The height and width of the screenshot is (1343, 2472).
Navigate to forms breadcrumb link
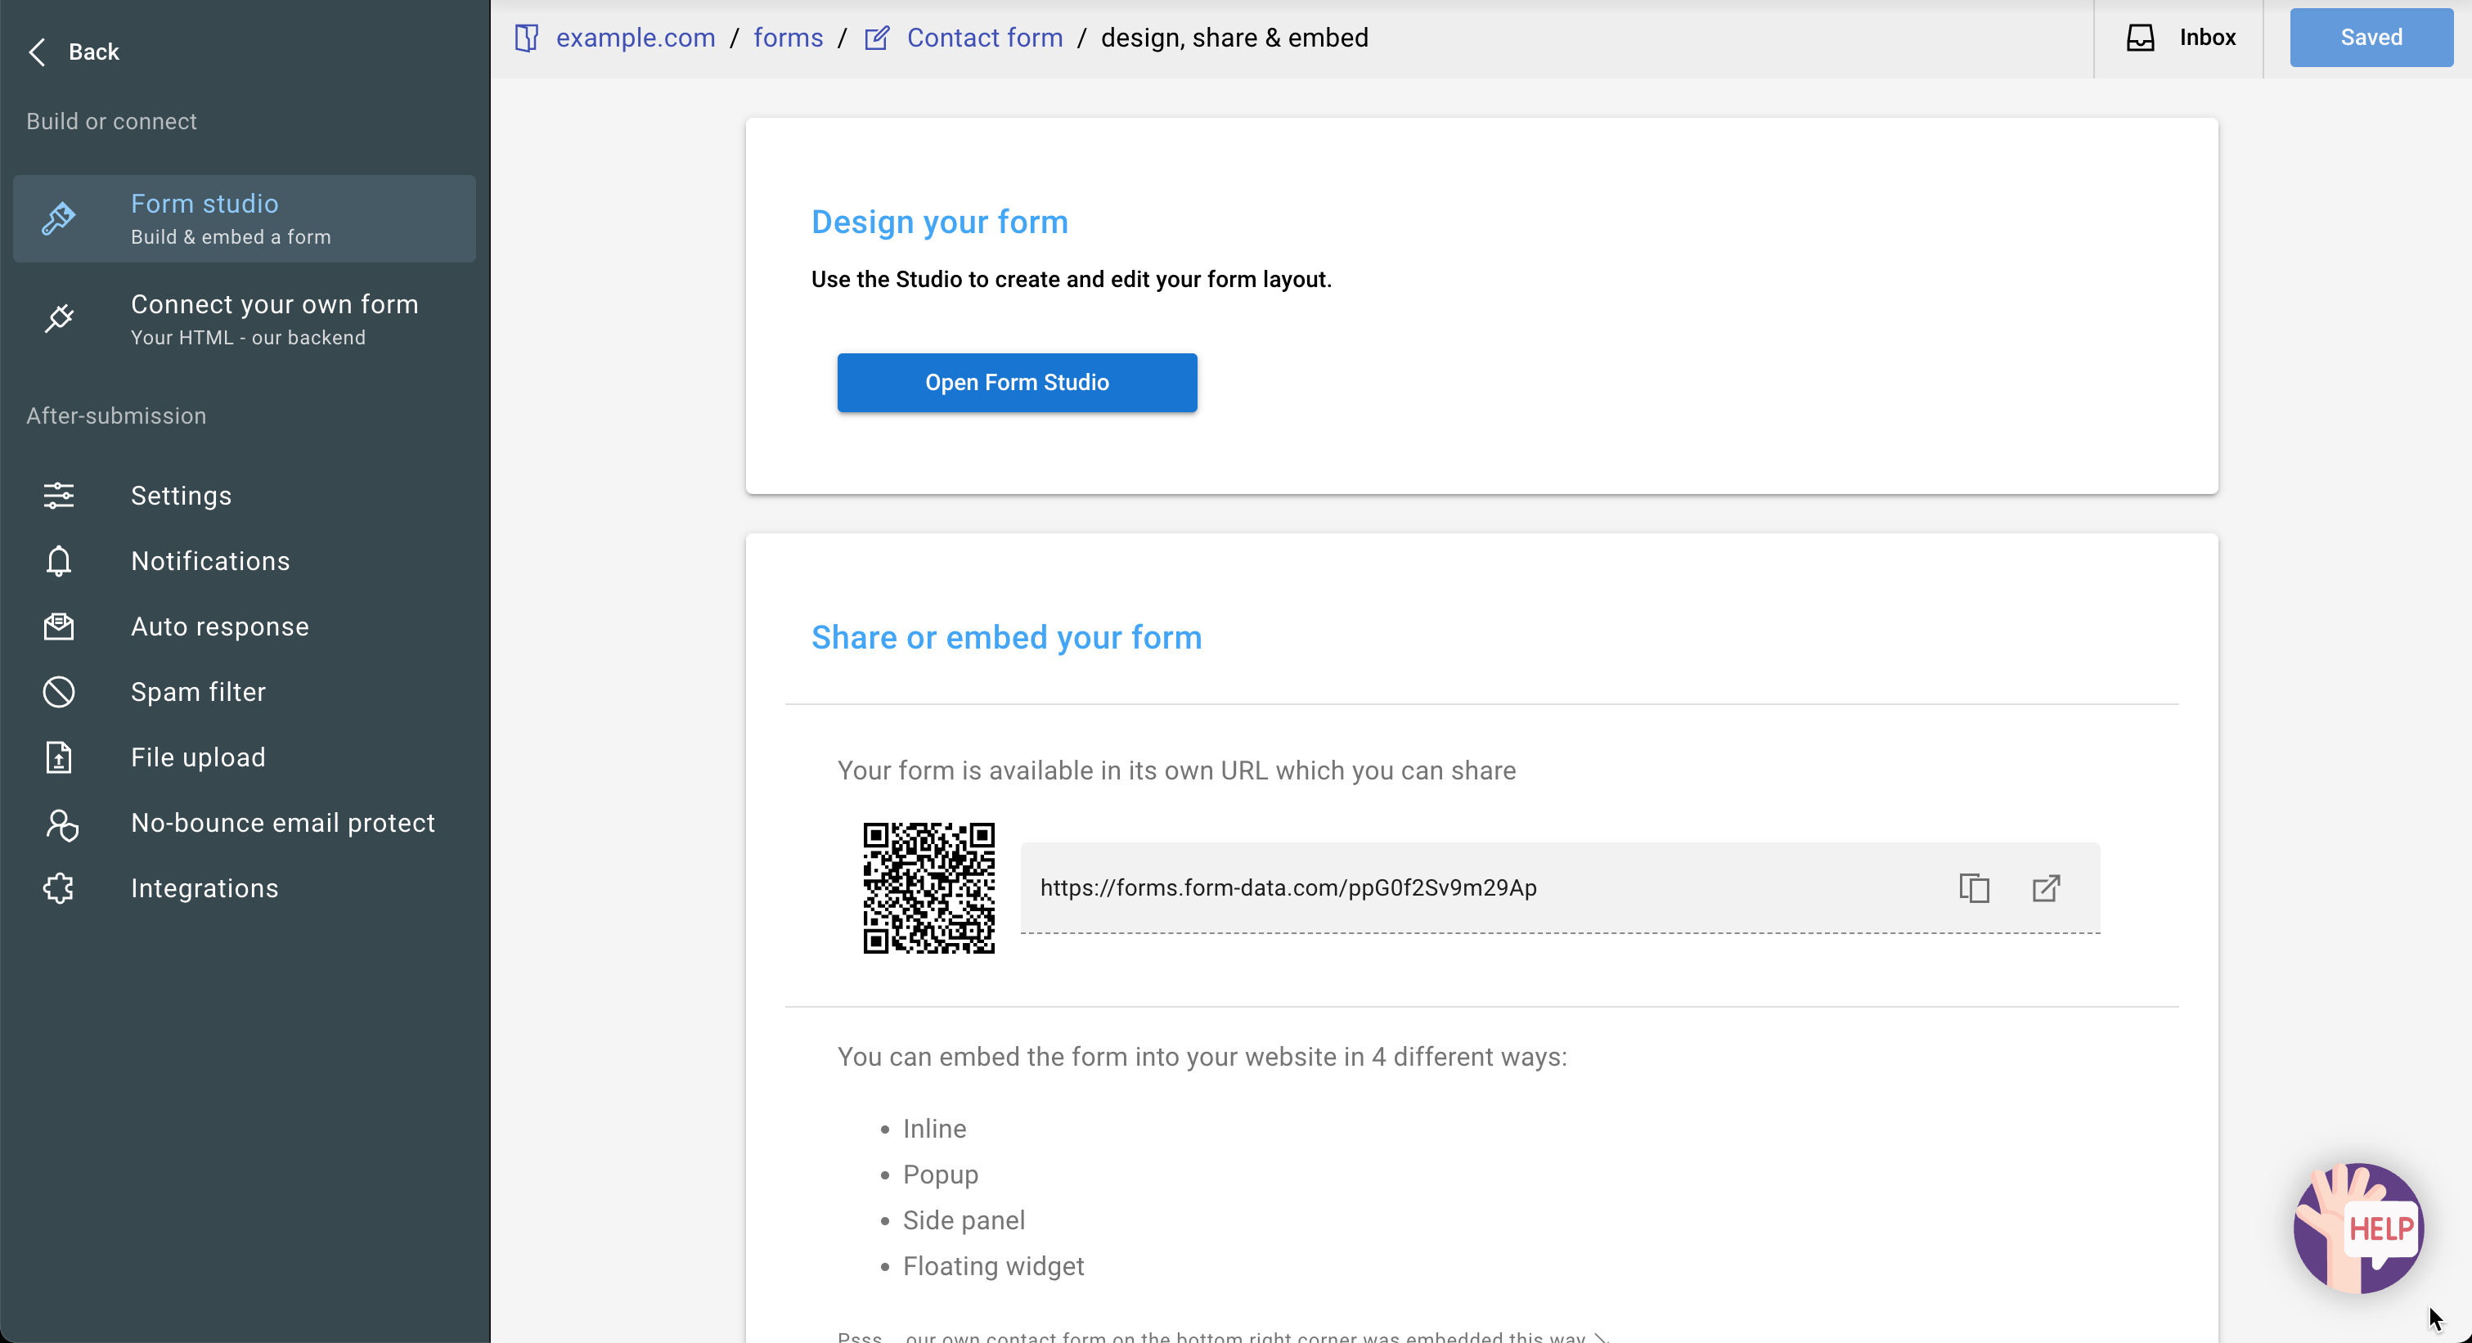point(788,38)
